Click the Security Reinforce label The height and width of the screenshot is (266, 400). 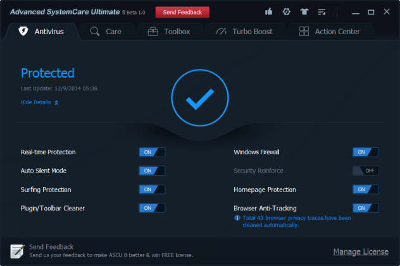[258, 171]
